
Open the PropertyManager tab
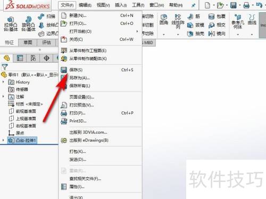click(20, 58)
